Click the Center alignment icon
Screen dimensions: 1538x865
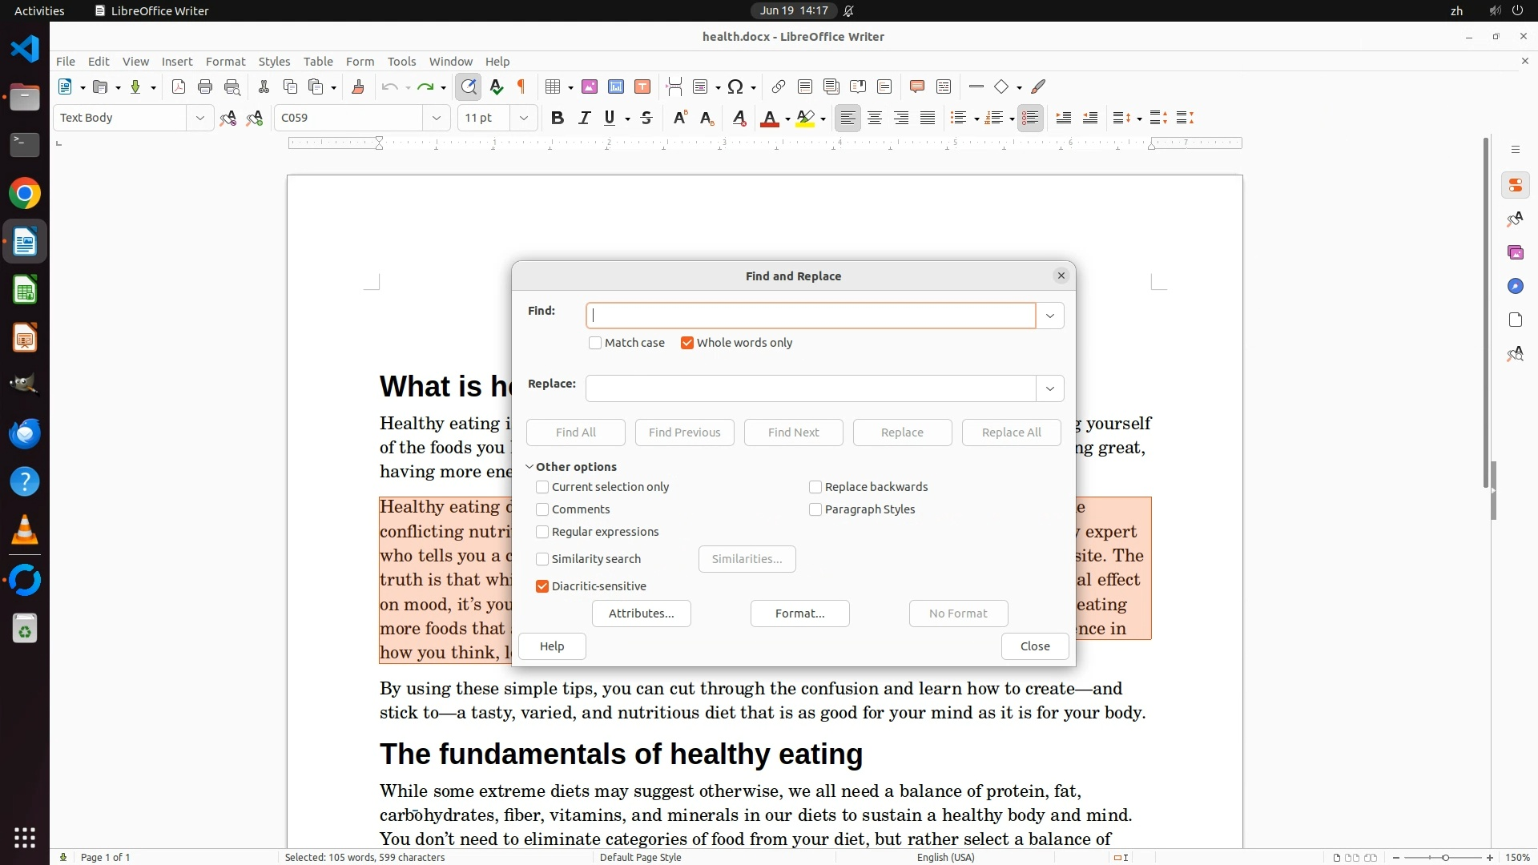(875, 119)
